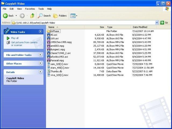Toggle the Folders pane button

coord(60,16)
